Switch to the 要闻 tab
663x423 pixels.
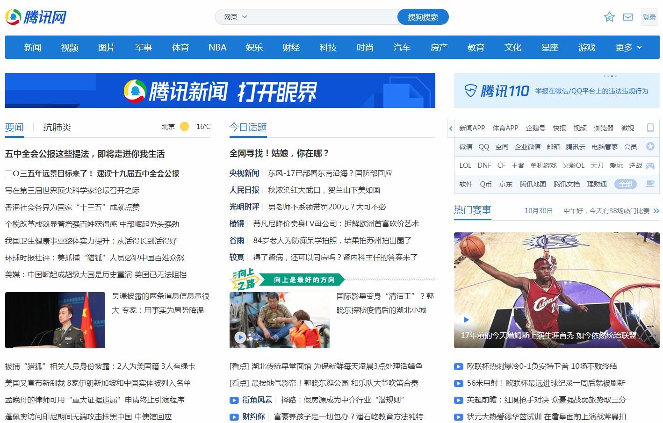(14, 127)
